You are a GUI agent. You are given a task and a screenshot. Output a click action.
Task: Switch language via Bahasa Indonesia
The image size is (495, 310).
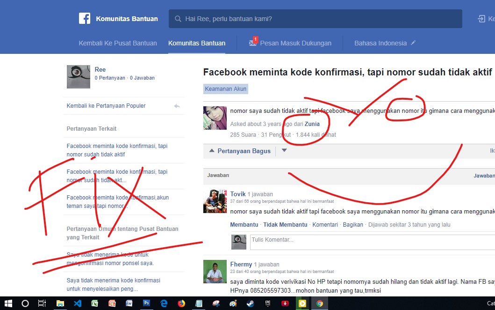[380, 44]
